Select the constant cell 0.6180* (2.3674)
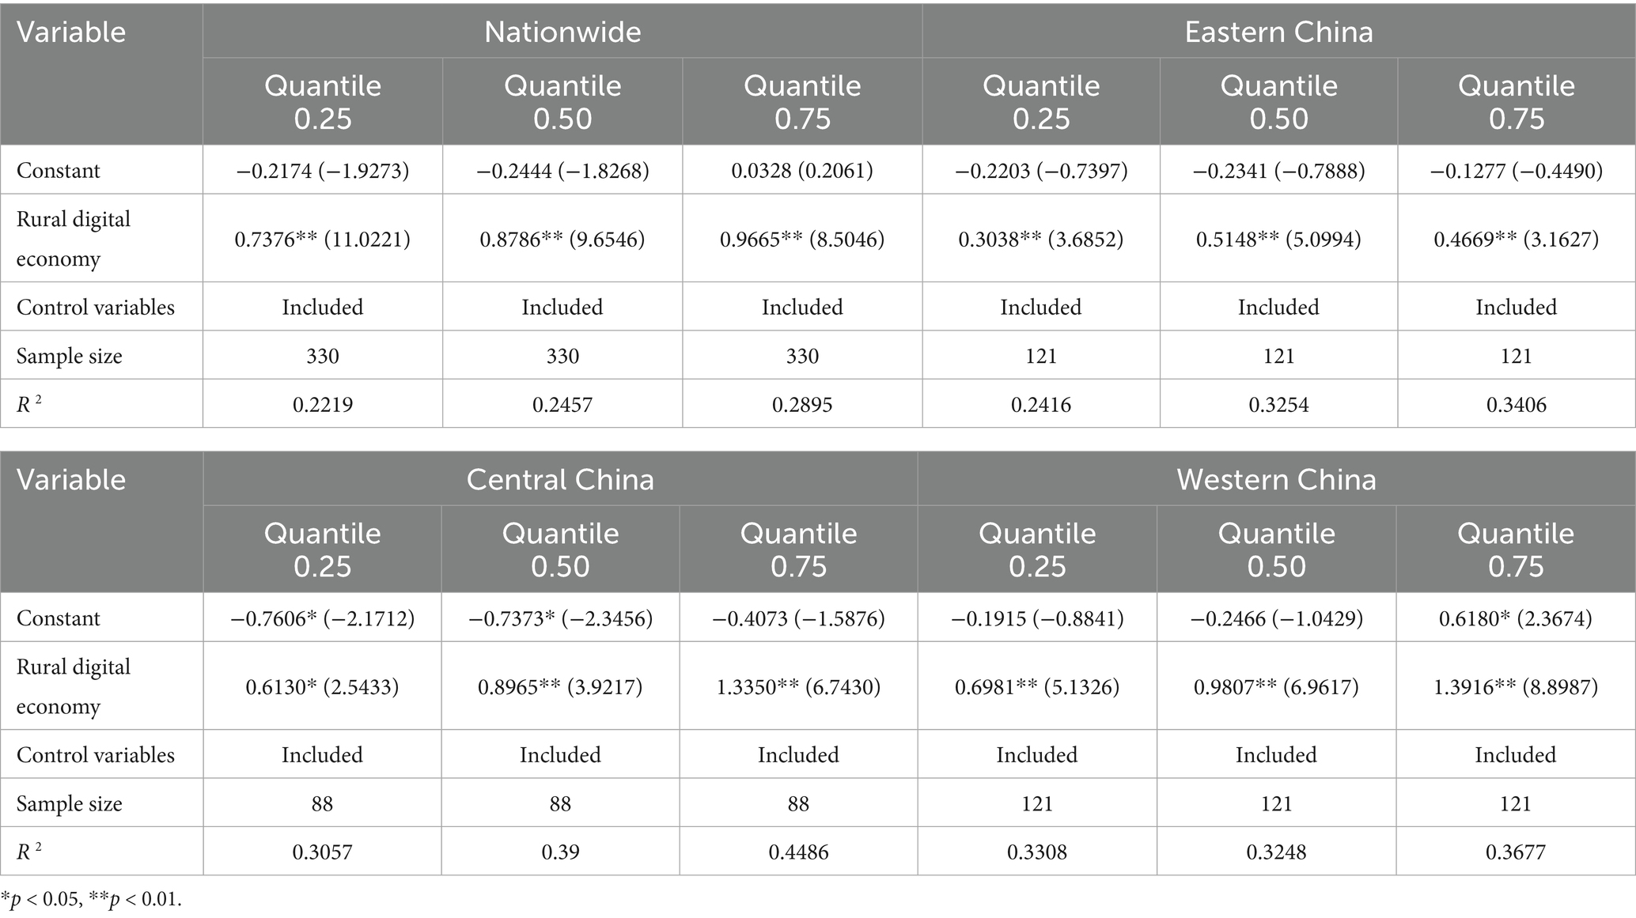1636x918 pixels. coord(1516,618)
